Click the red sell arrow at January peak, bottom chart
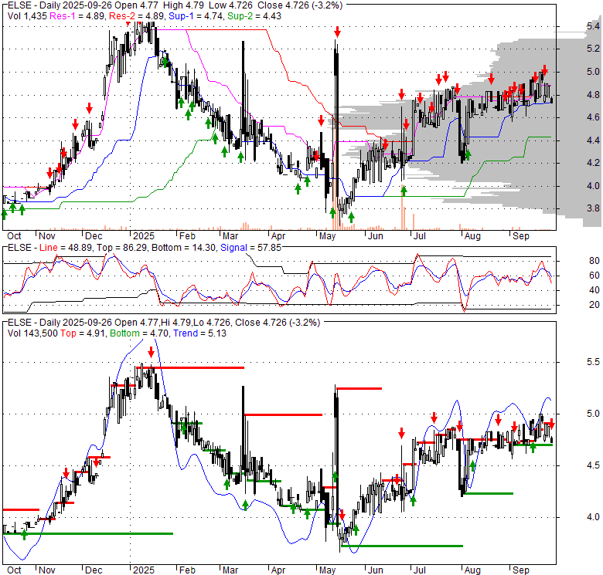Screen dimensions: 603x575 [x=151, y=353]
